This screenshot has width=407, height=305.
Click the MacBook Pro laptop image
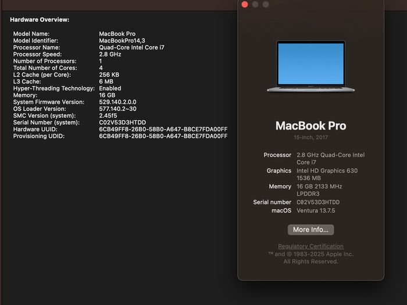pyautogui.click(x=310, y=66)
